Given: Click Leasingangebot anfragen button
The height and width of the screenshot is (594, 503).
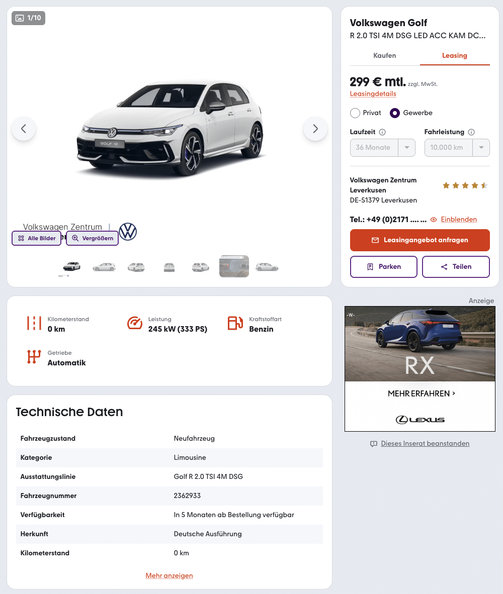Looking at the screenshot, I should [420, 240].
